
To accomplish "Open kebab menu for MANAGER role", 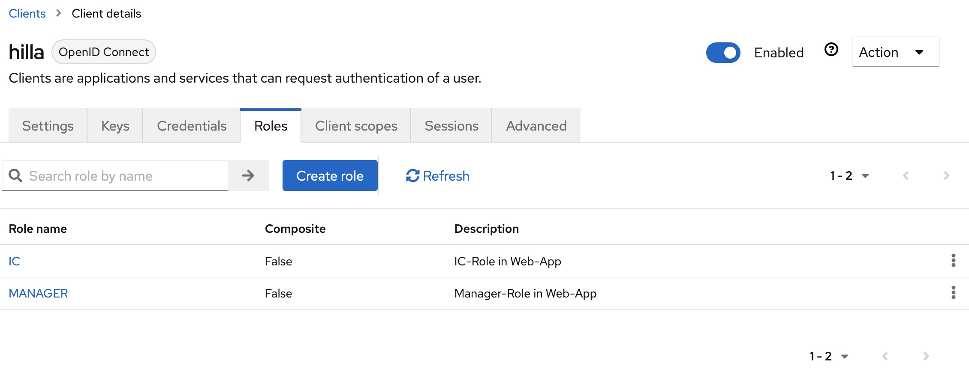I will pyautogui.click(x=953, y=292).
